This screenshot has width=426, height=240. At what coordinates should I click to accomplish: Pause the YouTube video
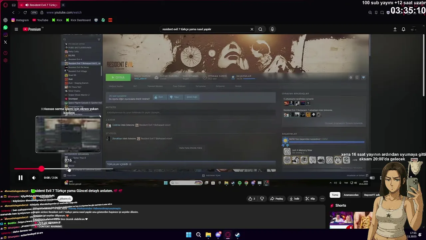(20, 178)
